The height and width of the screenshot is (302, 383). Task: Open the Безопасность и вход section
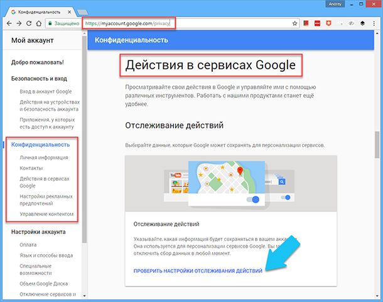(39, 79)
